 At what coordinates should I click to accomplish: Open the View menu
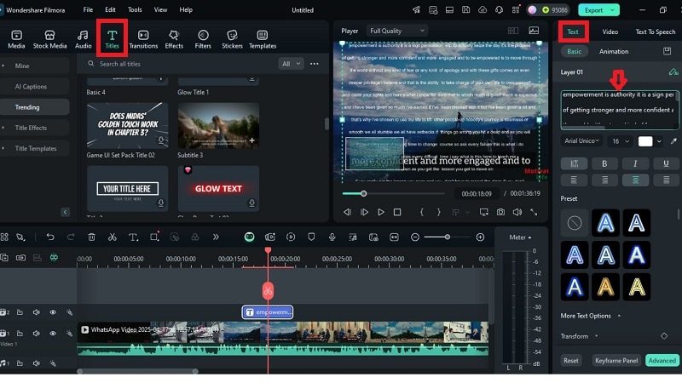160,9
